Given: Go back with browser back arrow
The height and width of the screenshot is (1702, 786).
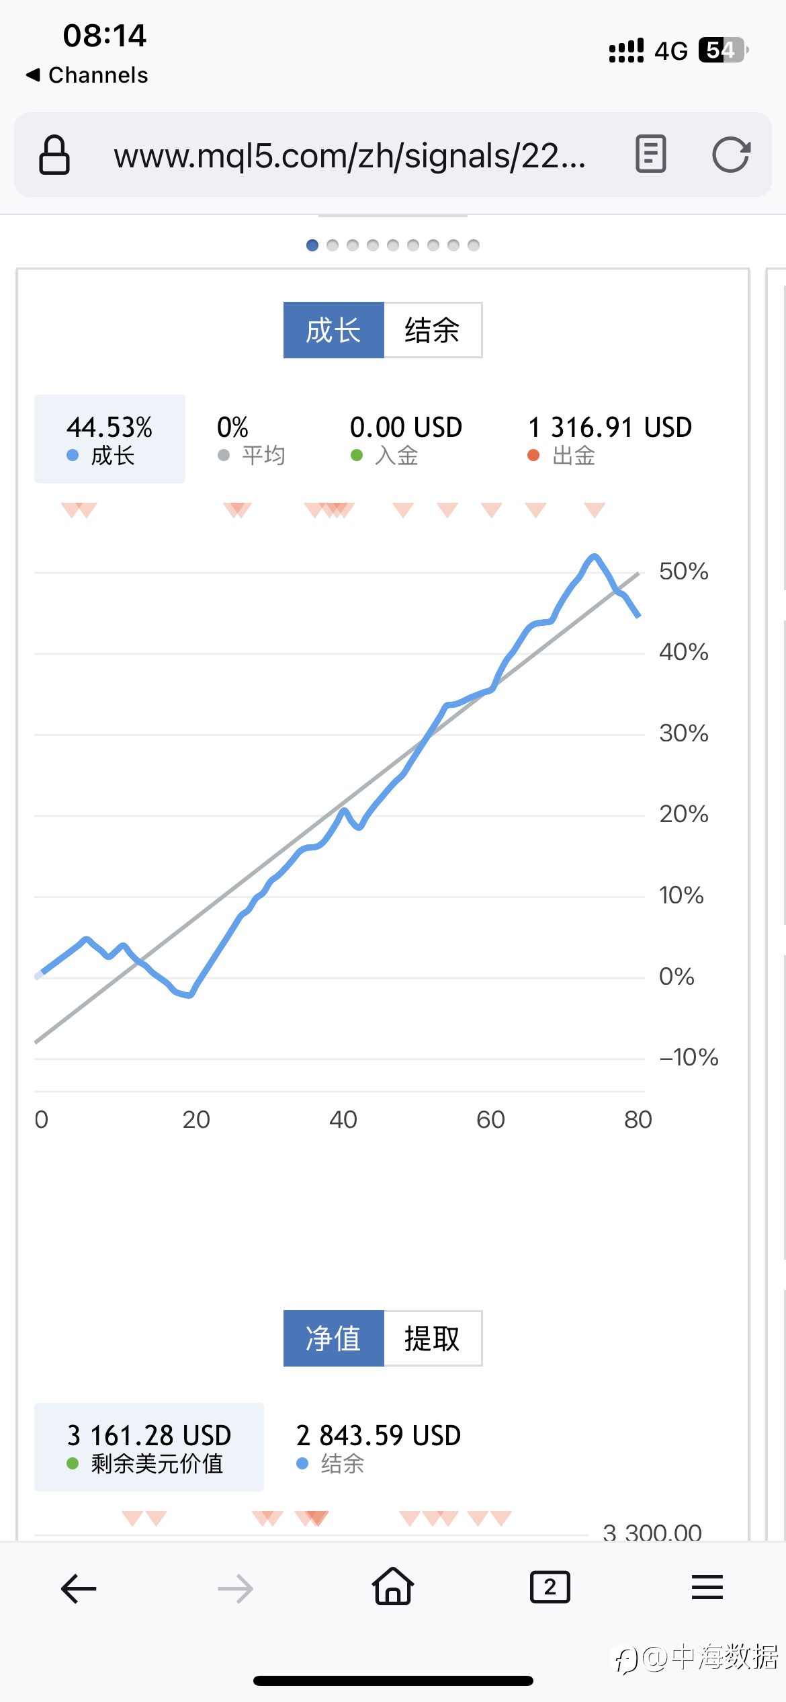Looking at the screenshot, I should 79,1588.
